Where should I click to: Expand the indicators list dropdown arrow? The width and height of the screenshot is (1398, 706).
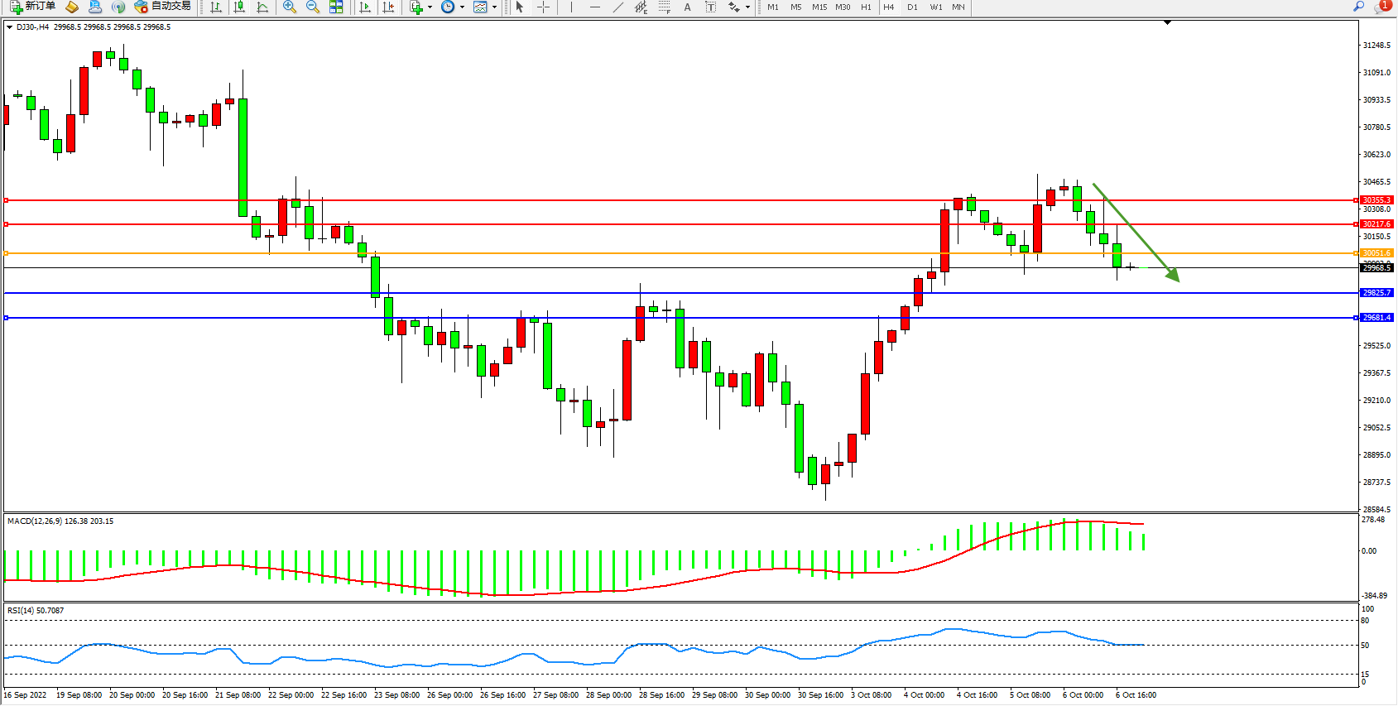(x=430, y=7)
